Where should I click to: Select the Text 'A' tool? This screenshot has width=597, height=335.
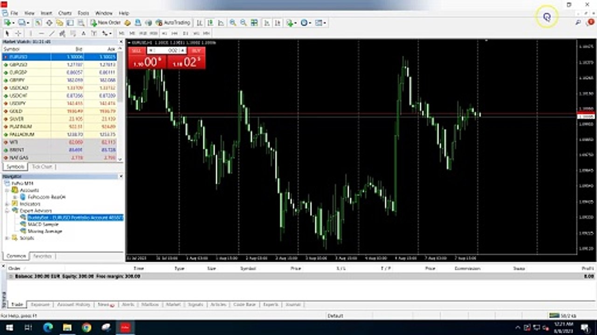pyautogui.click(x=83, y=33)
